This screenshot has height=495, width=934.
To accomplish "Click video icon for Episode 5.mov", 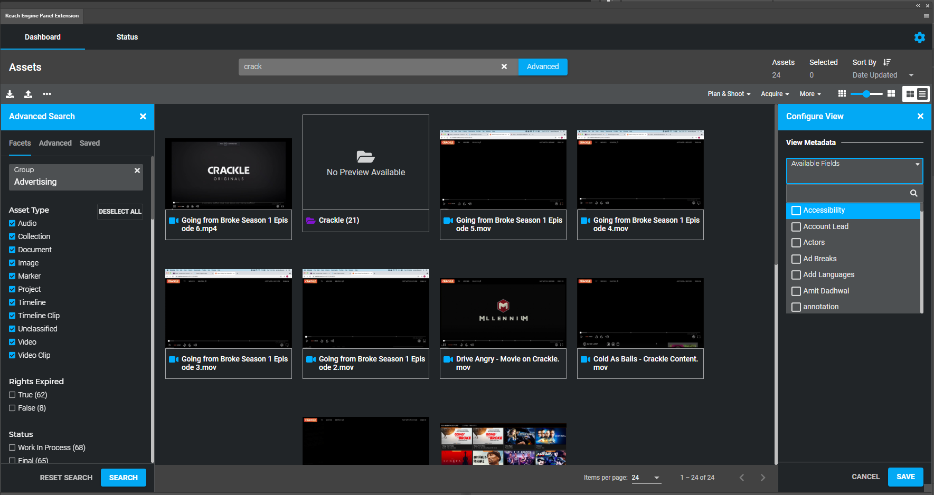I will pos(448,221).
